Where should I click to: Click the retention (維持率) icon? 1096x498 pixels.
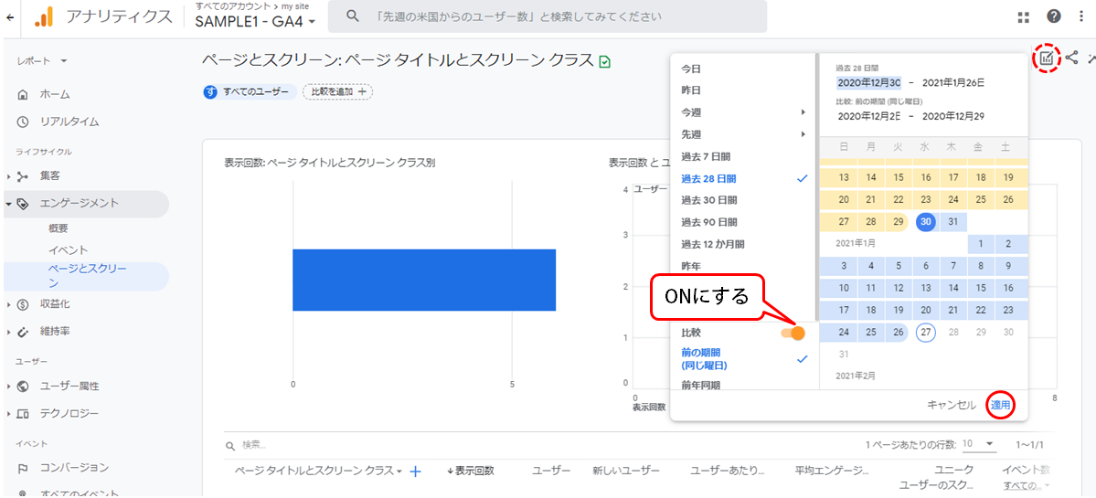(22, 331)
